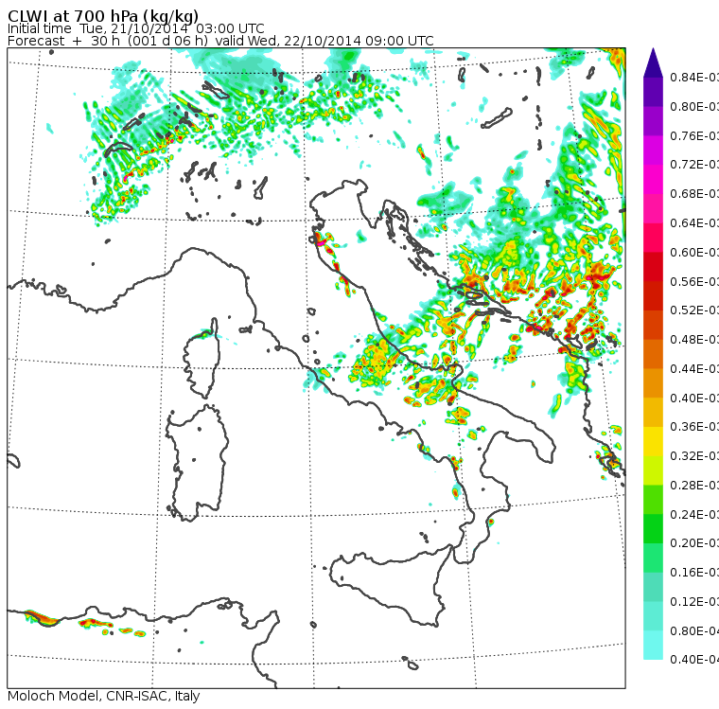Screen dimensions: 719x709
Task: Pick the lightest cyan swatch above 0.40E-04
Action: point(653,646)
